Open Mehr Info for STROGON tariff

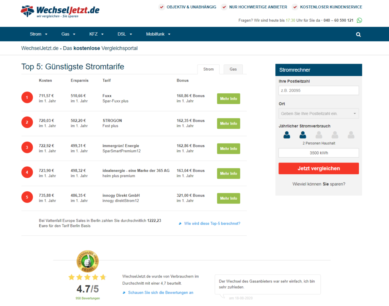pyautogui.click(x=228, y=123)
